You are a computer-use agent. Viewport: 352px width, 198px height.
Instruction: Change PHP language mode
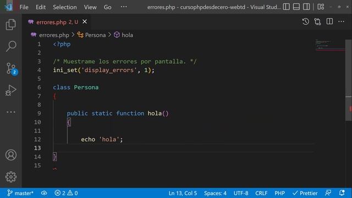[x=279, y=193]
